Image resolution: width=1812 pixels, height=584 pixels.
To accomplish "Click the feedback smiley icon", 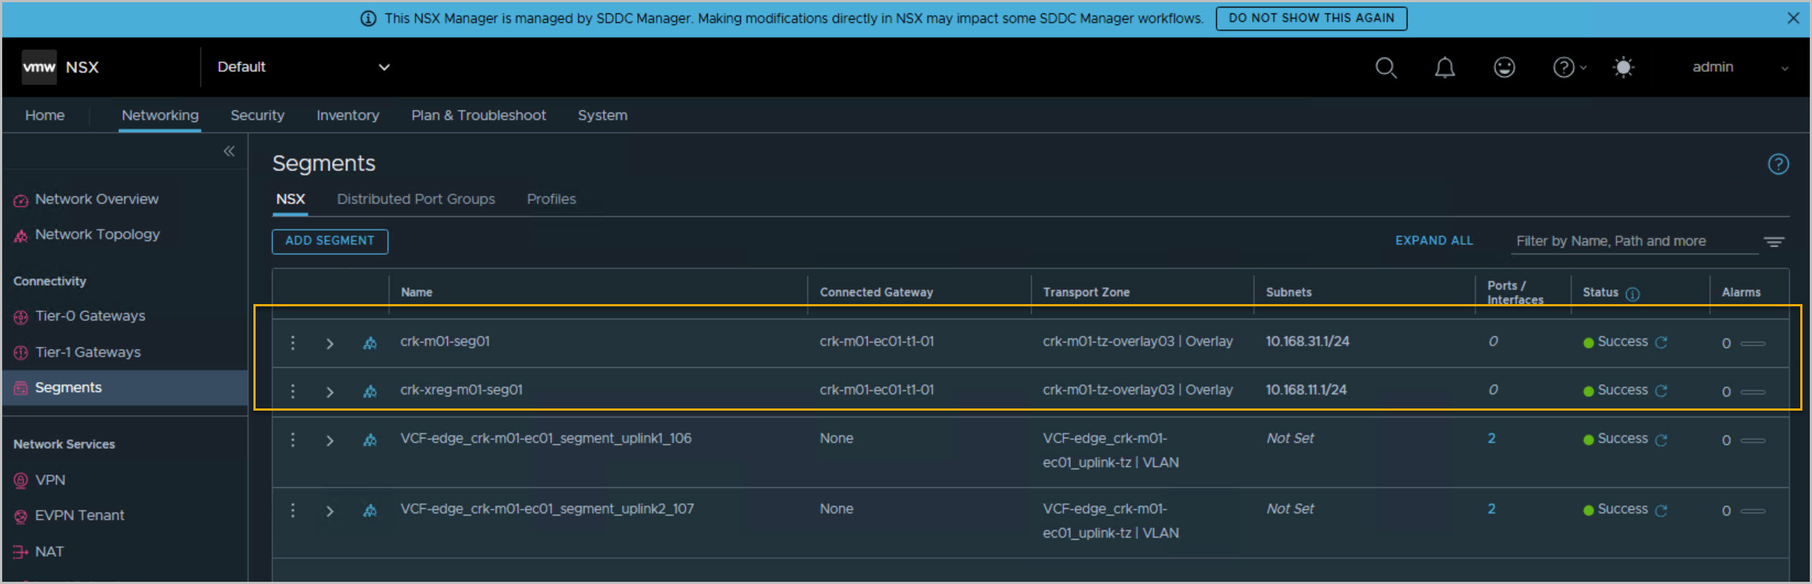I will (1504, 68).
